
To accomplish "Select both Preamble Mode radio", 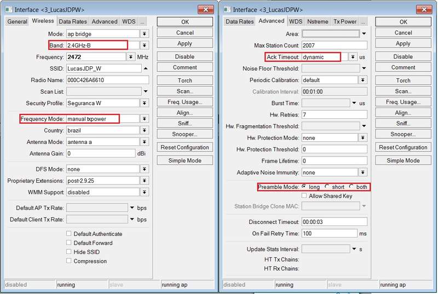I will (x=351, y=187).
